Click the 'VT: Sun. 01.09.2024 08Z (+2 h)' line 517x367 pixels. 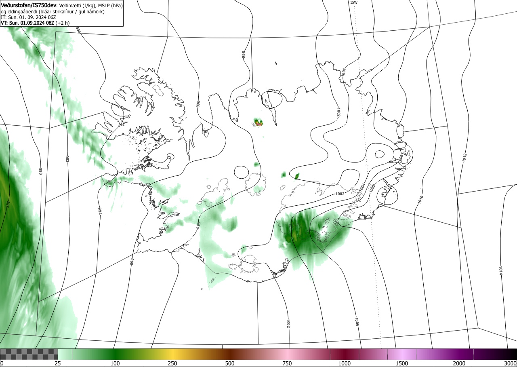(x=35, y=23)
